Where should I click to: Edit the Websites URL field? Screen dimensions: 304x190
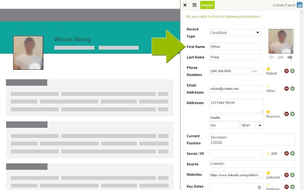coord(236,175)
